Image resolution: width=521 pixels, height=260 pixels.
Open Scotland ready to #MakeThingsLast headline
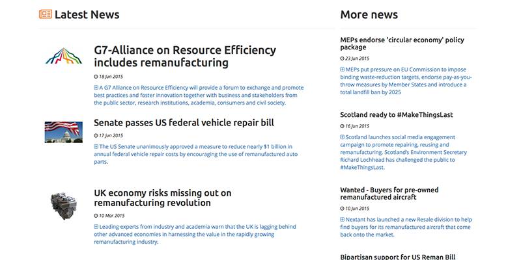tap(397, 115)
